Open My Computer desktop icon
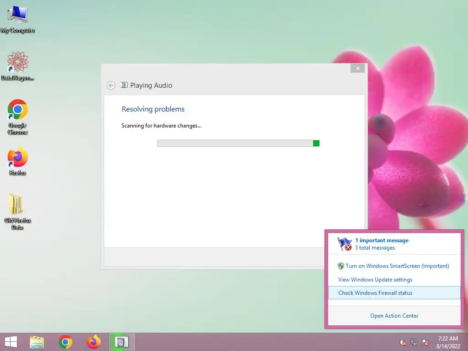The image size is (468, 351). (18, 19)
